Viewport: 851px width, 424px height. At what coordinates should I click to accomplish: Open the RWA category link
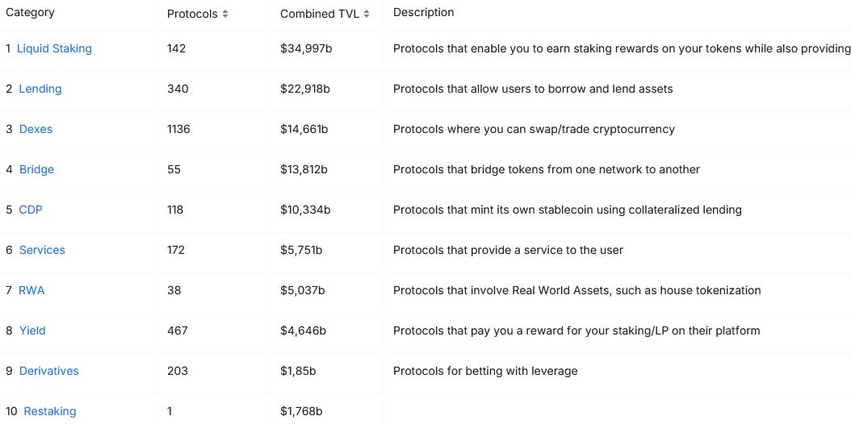click(31, 290)
